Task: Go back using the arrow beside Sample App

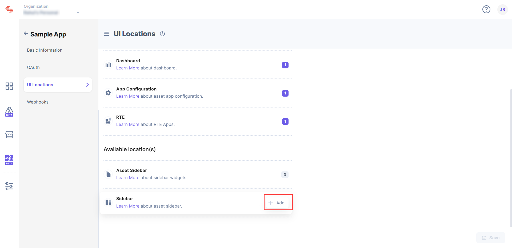Action: pyautogui.click(x=26, y=34)
